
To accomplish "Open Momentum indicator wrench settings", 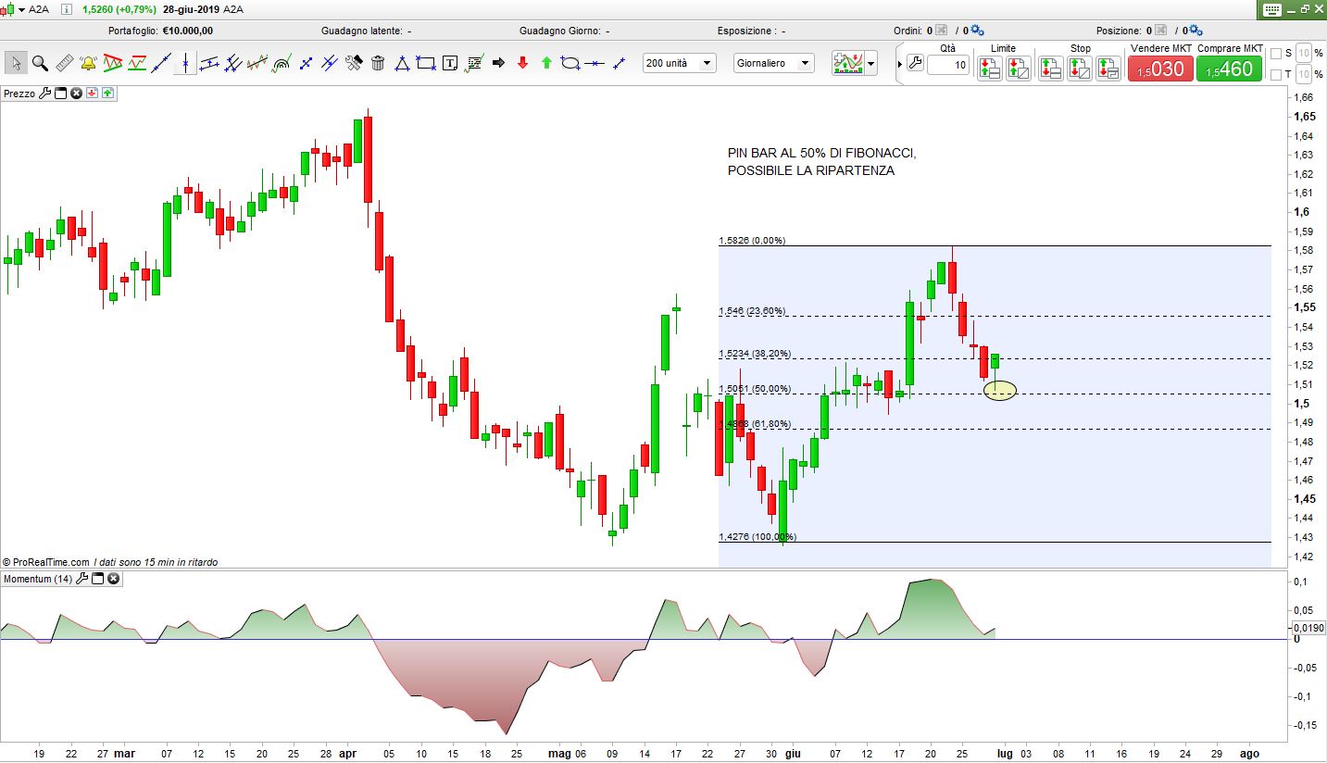I will tap(81, 579).
